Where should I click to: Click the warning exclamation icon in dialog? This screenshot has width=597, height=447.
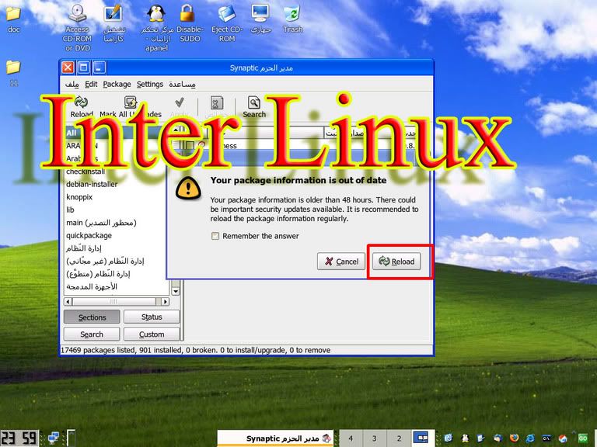pyautogui.click(x=188, y=188)
